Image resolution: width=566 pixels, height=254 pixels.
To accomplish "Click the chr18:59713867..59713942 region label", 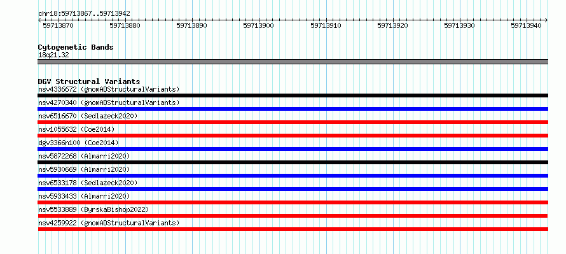I will [x=84, y=14].
